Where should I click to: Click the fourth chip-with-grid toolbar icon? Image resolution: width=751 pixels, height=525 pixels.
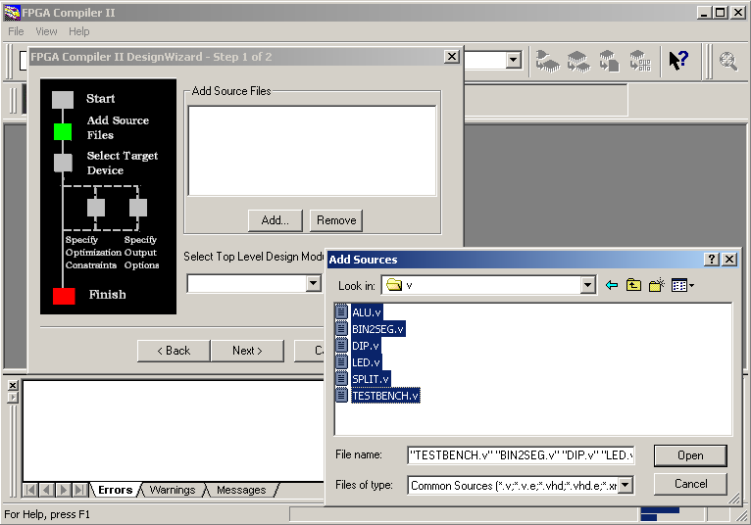click(640, 61)
